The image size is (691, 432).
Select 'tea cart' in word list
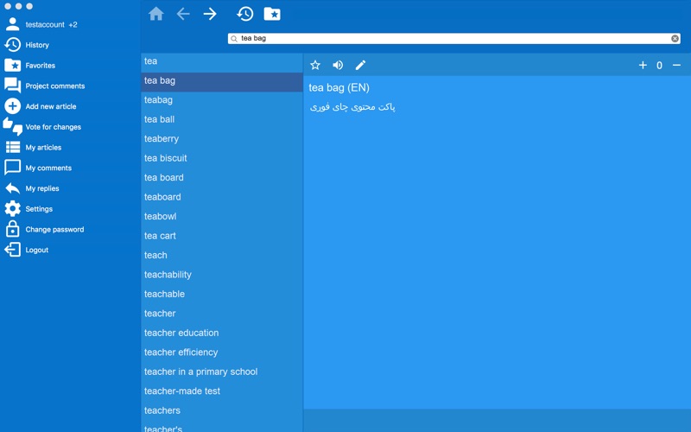coord(222,236)
